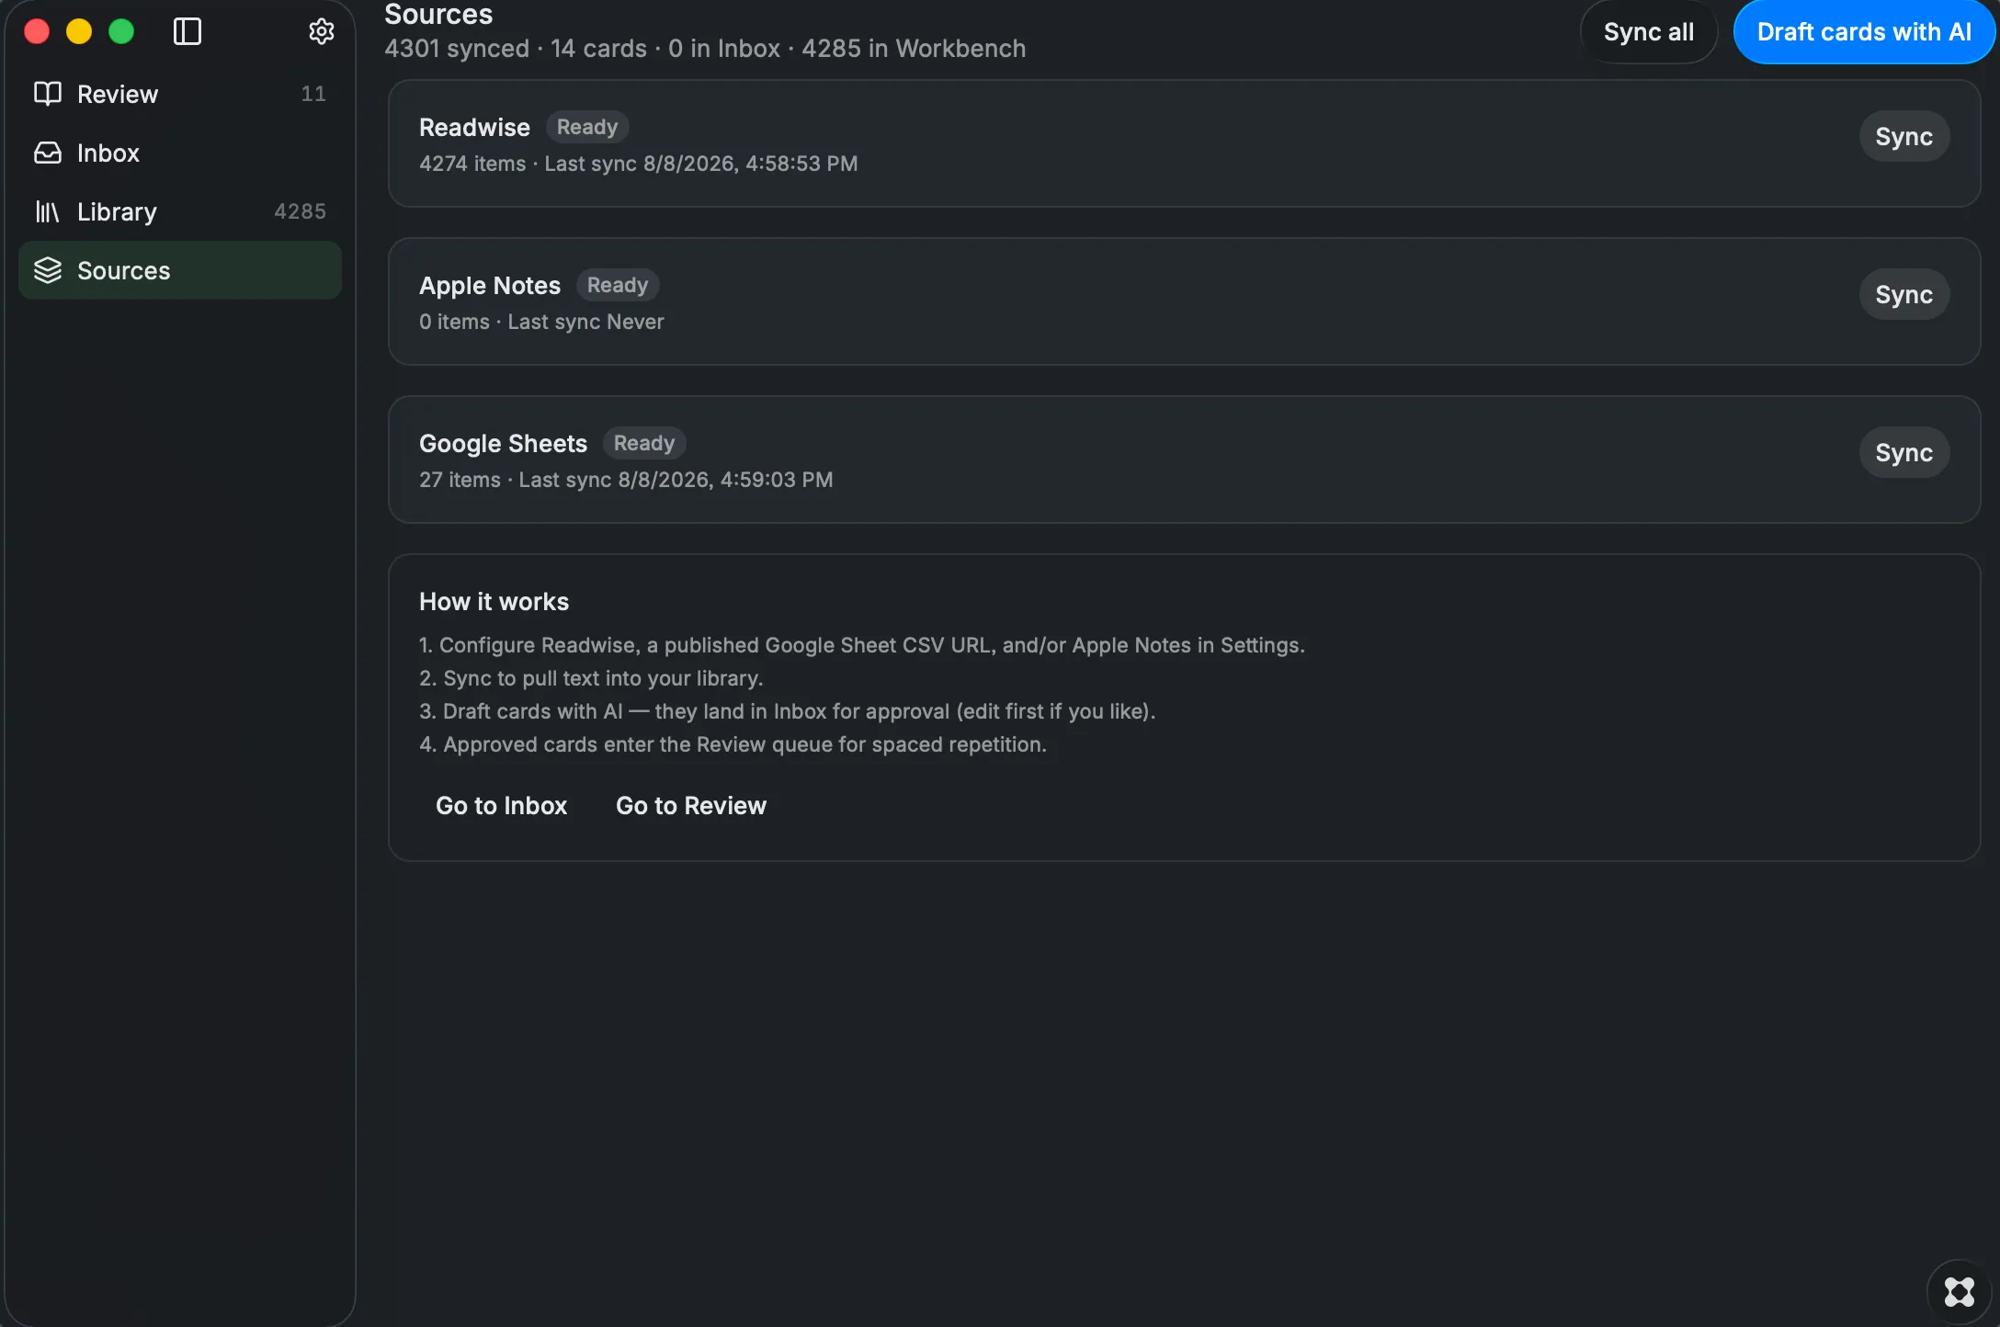Sync the Apple Notes source
Screen dimensions: 2000x1327
(x=1903, y=294)
